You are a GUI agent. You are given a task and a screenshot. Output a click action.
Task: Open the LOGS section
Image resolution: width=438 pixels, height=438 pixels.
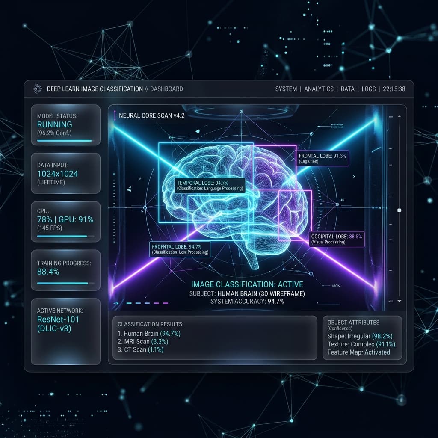click(369, 89)
